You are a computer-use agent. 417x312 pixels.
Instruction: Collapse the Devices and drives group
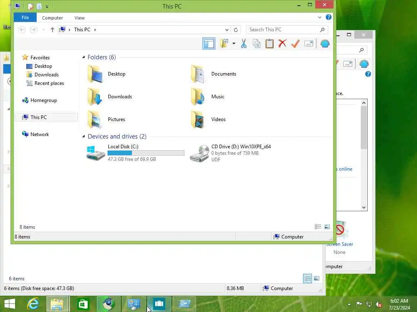pos(83,136)
